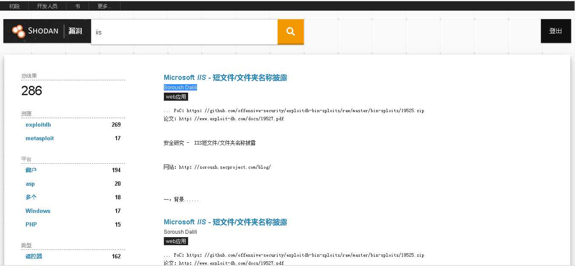Filter by asp platform

30,184
